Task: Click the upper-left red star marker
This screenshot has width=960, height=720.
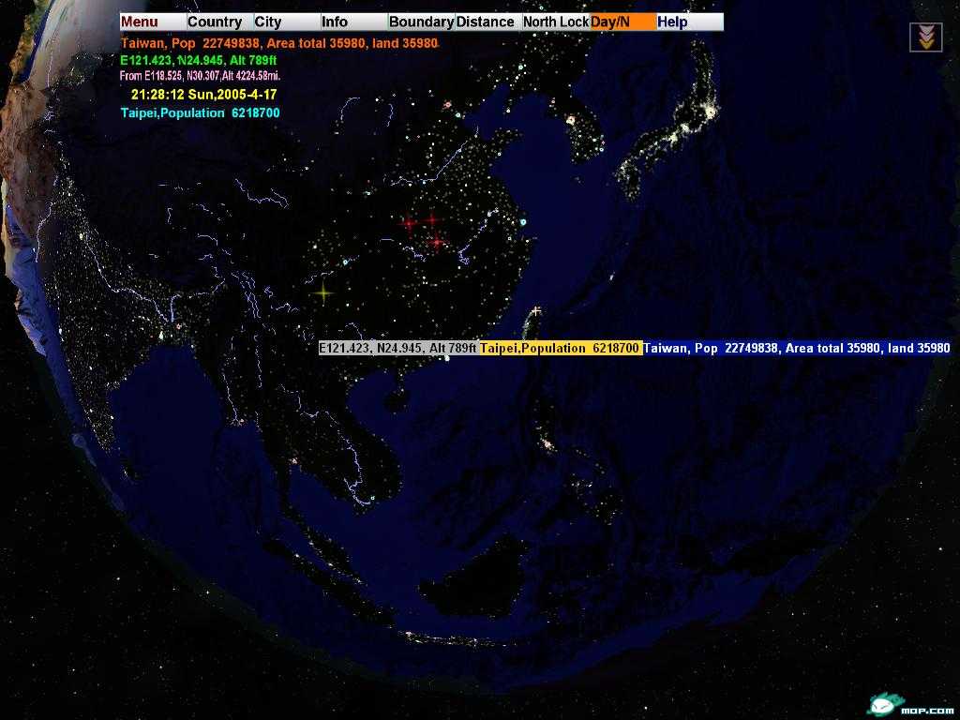Action: (409, 223)
